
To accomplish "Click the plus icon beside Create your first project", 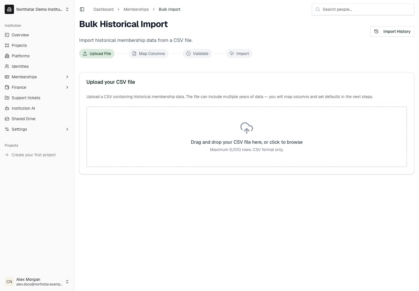I will click(x=7, y=155).
